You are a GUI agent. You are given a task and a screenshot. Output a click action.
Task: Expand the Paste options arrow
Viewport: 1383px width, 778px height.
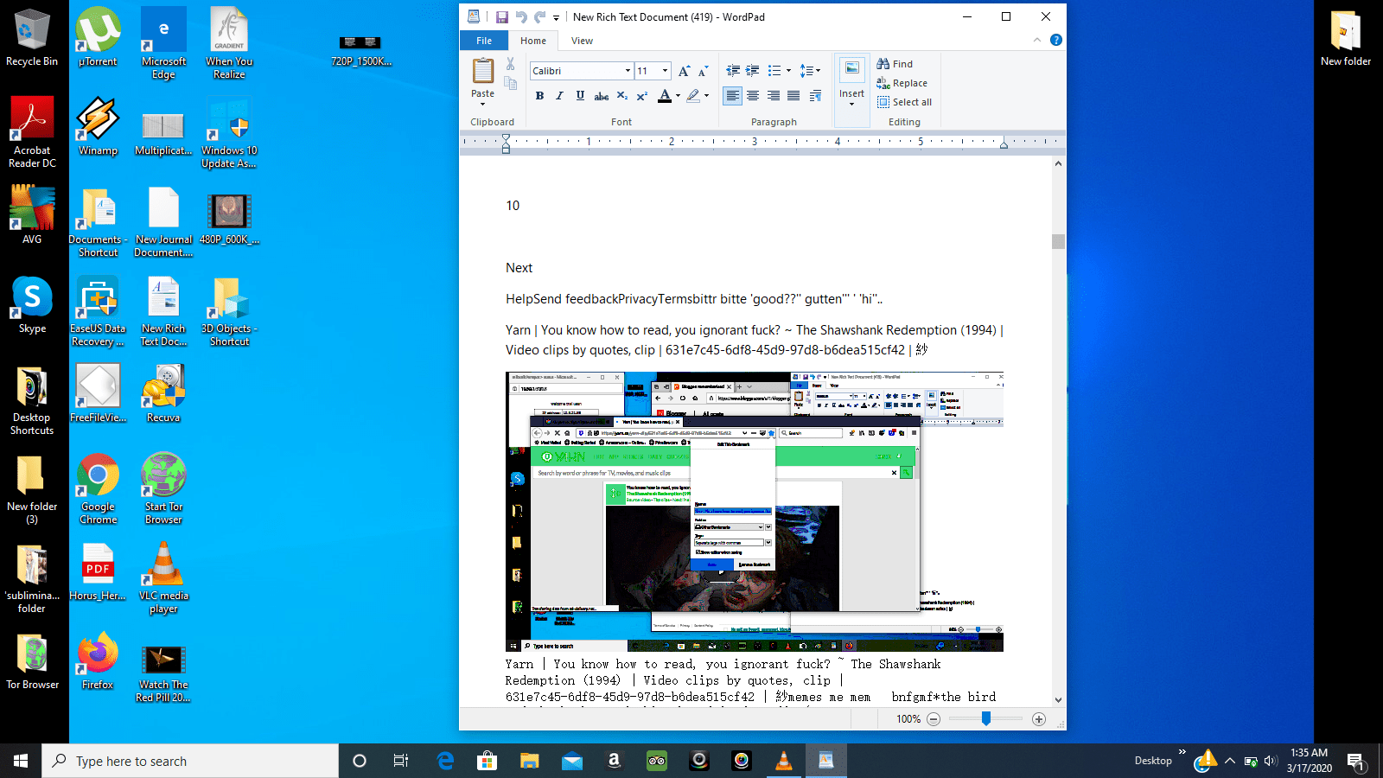pos(483,104)
